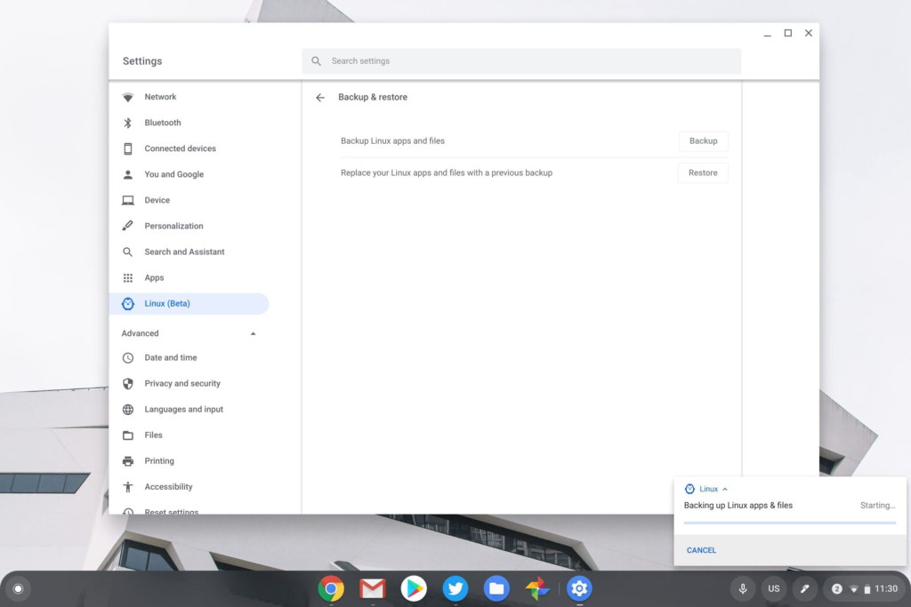Cancel the Linux backup
Image resolution: width=911 pixels, height=607 pixels.
pyautogui.click(x=701, y=550)
